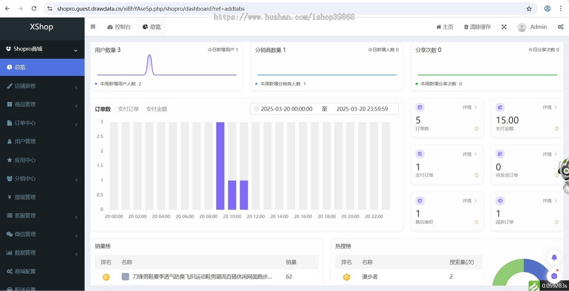The width and height of the screenshot is (569, 291).
Task: Open 用户管理 sidebar item
Action: (42, 141)
